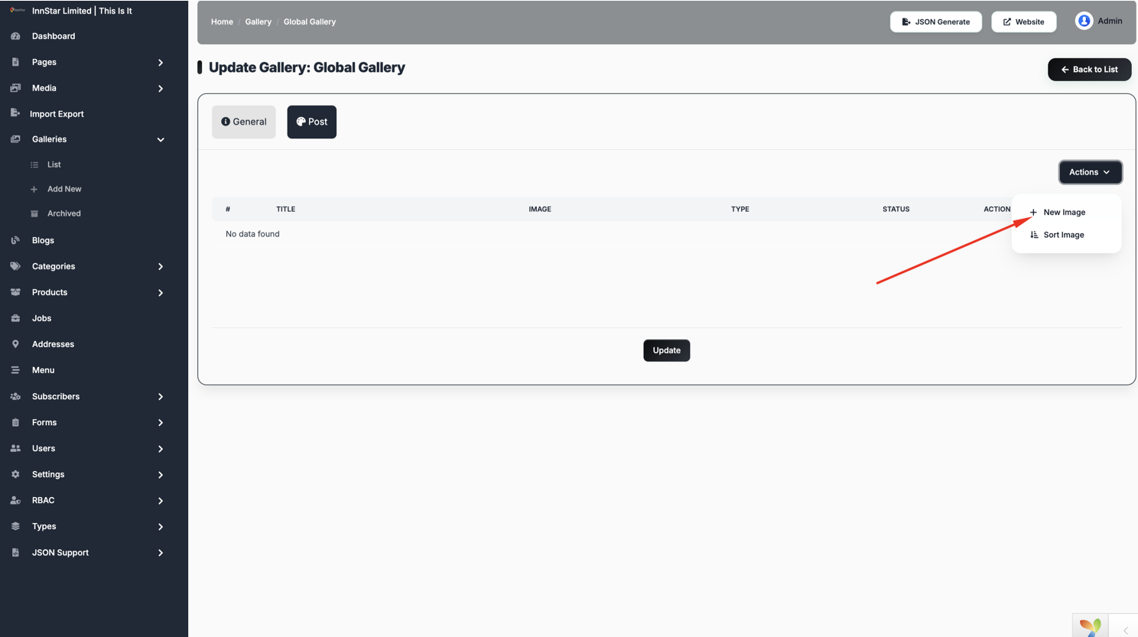Viewport: 1138px width, 637px height.
Task: Toggle the Actions dropdown button
Action: coord(1090,172)
